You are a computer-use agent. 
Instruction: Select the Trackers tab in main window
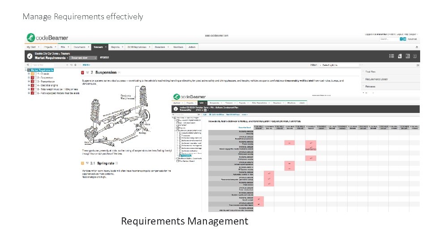[x=99, y=47]
